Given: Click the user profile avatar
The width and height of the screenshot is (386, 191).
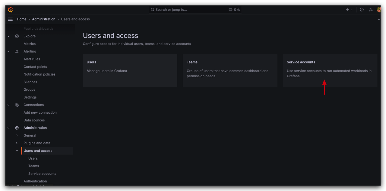Looking at the screenshot, I should [x=379, y=10].
